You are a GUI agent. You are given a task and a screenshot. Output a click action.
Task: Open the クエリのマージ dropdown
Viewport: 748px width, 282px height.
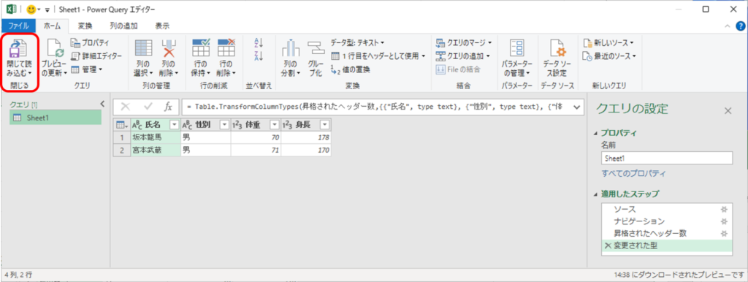tap(464, 43)
